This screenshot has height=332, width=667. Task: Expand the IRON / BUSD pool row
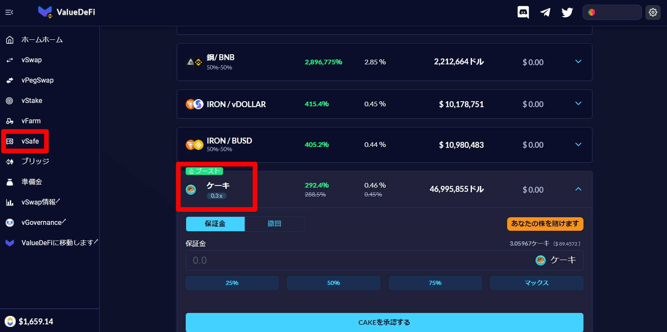tap(578, 145)
